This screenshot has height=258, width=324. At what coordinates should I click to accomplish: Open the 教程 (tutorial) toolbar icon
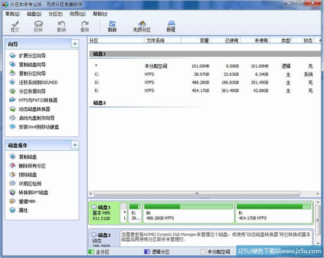pyautogui.click(x=171, y=26)
